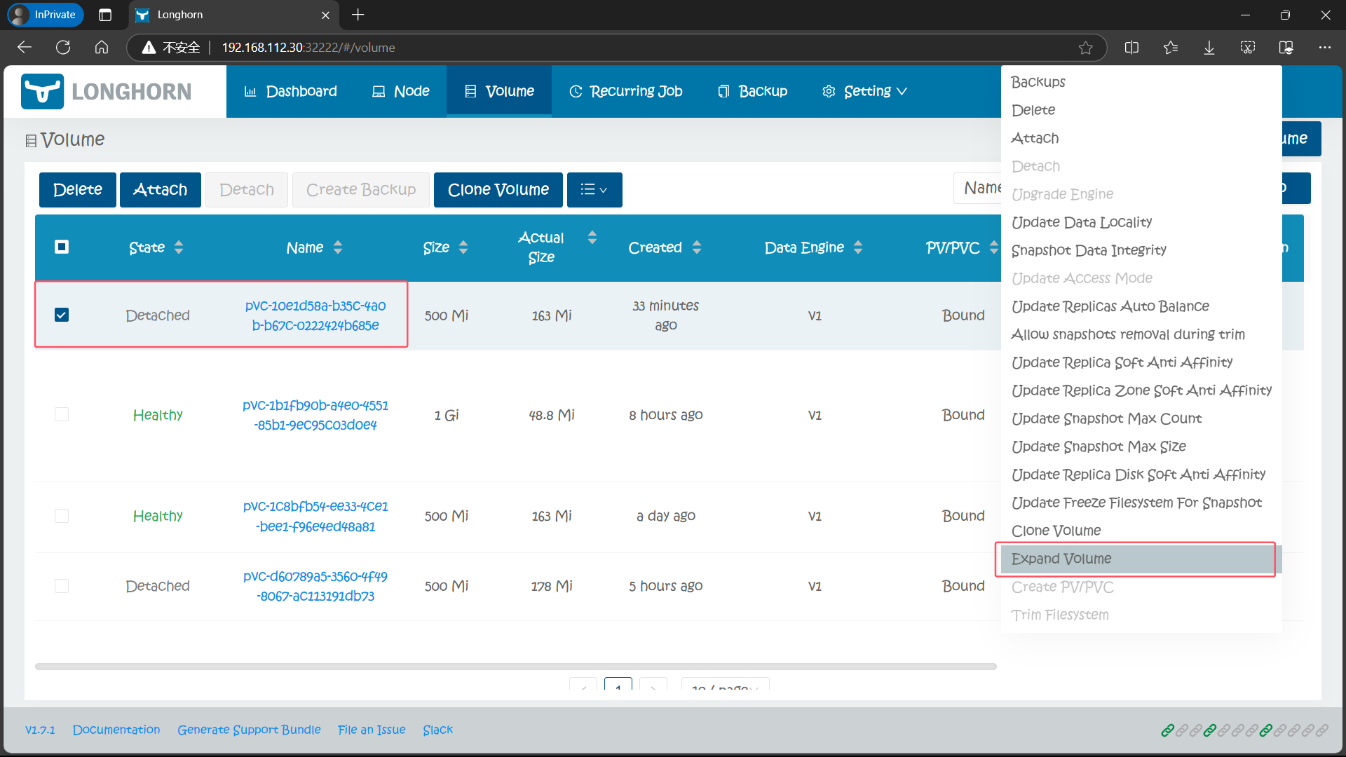Screen dimensions: 1346x757
Task: Click the horizontal scrollbar under the volume table
Action: tap(516, 667)
